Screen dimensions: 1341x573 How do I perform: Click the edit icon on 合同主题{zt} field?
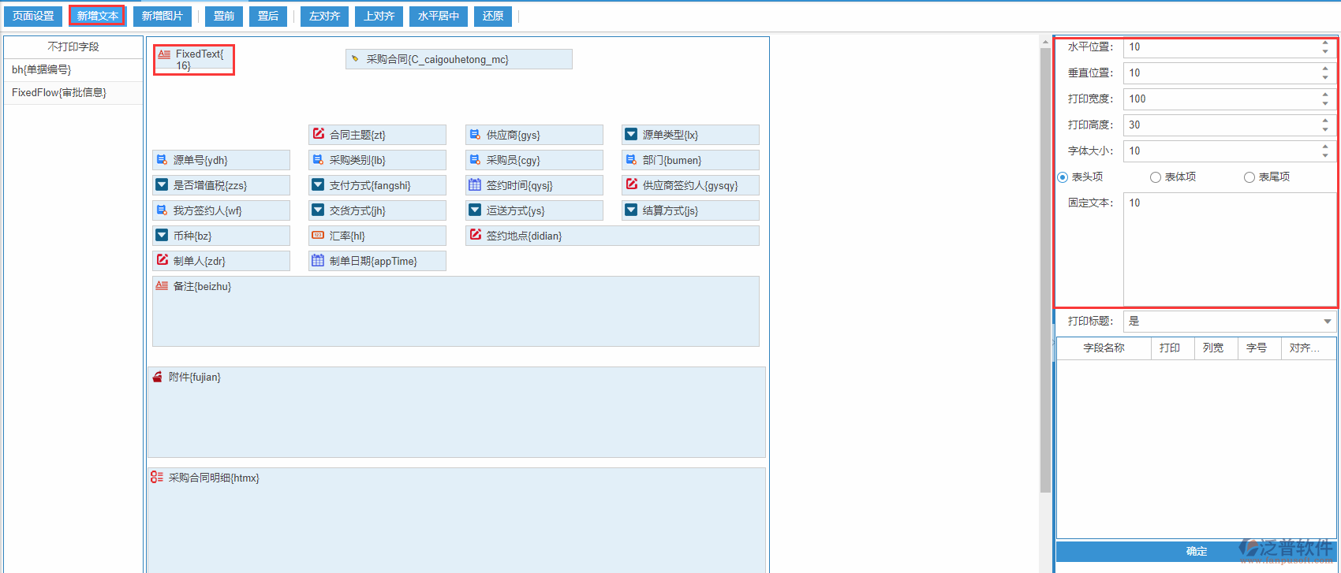pos(319,134)
